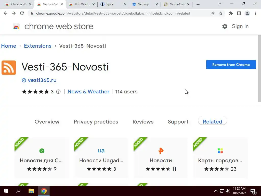Open the Reviews tab
261x196 pixels.
143,122
